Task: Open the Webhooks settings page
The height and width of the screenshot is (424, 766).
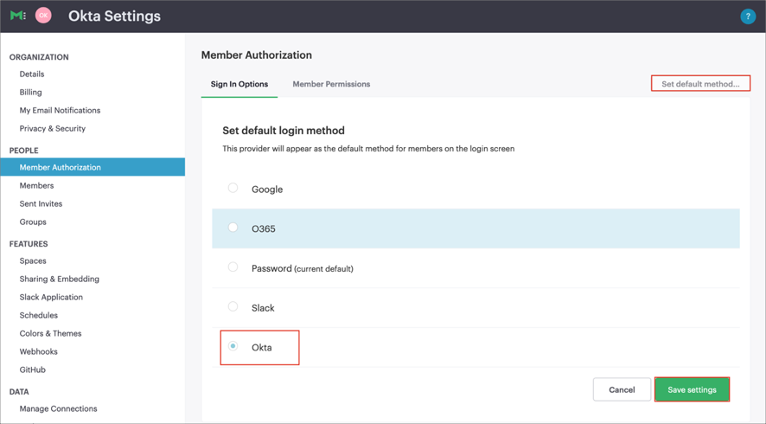Action: coord(39,351)
